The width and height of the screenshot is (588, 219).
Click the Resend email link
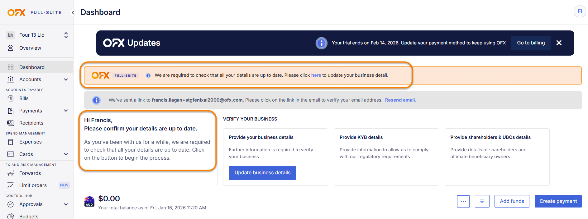coord(400,100)
